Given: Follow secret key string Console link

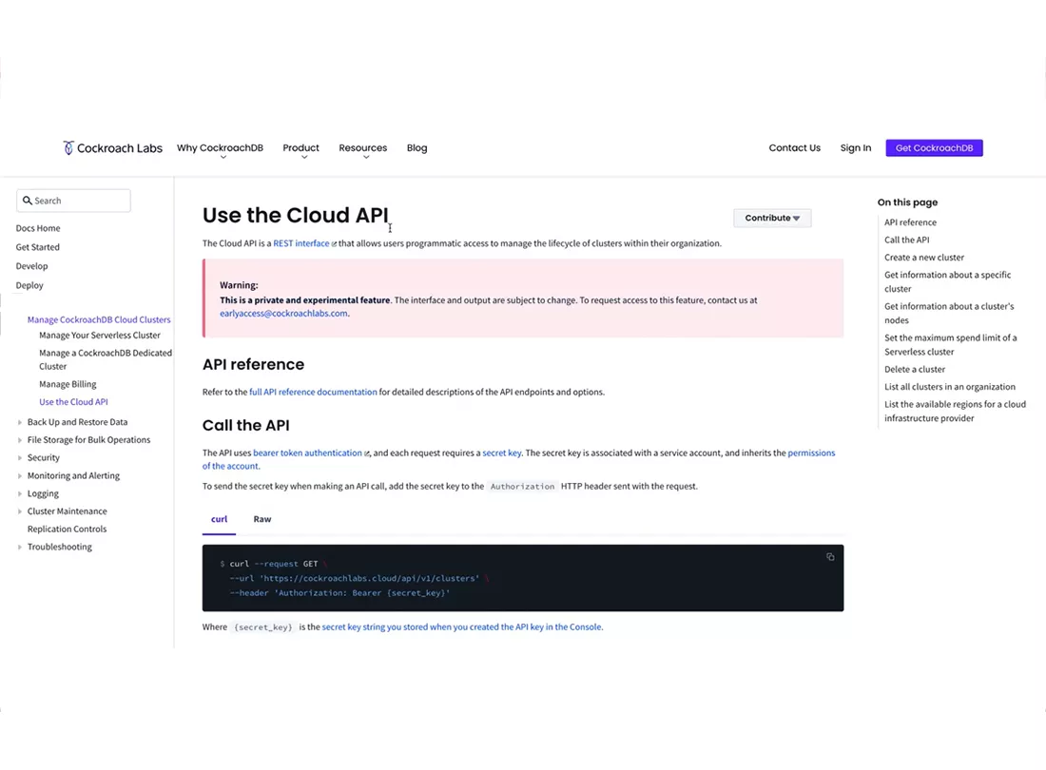Looking at the screenshot, I should [461, 627].
